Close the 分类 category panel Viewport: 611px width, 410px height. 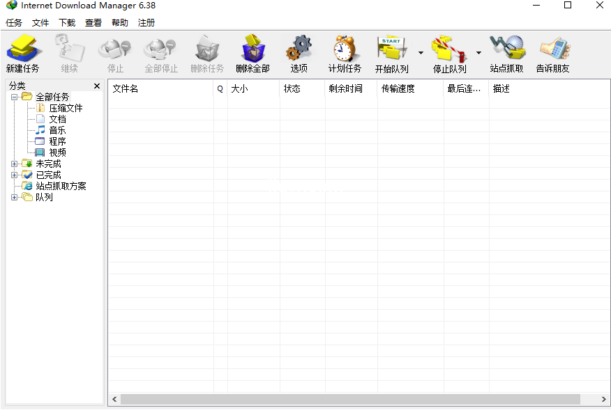pos(97,86)
